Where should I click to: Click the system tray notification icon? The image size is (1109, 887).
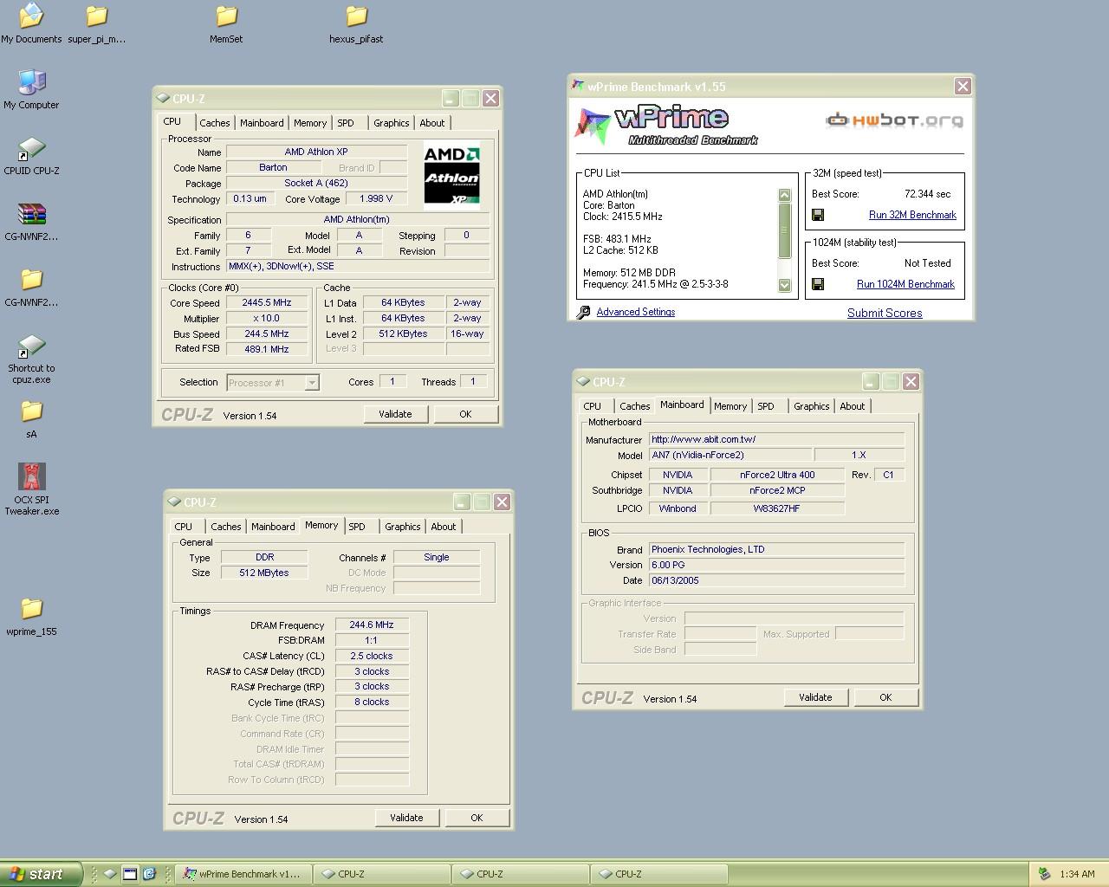[x=1045, y=874]
